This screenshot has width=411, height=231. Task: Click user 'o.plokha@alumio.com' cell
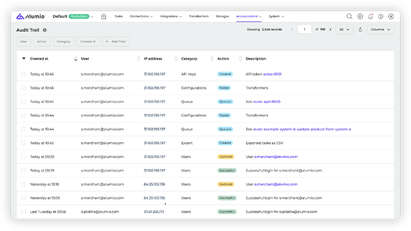click(100, 211)
